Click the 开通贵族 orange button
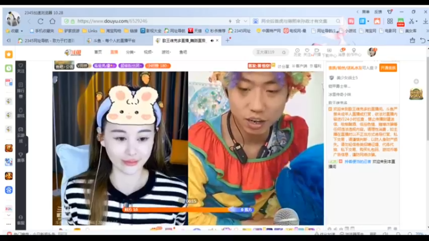 [388, 68]
